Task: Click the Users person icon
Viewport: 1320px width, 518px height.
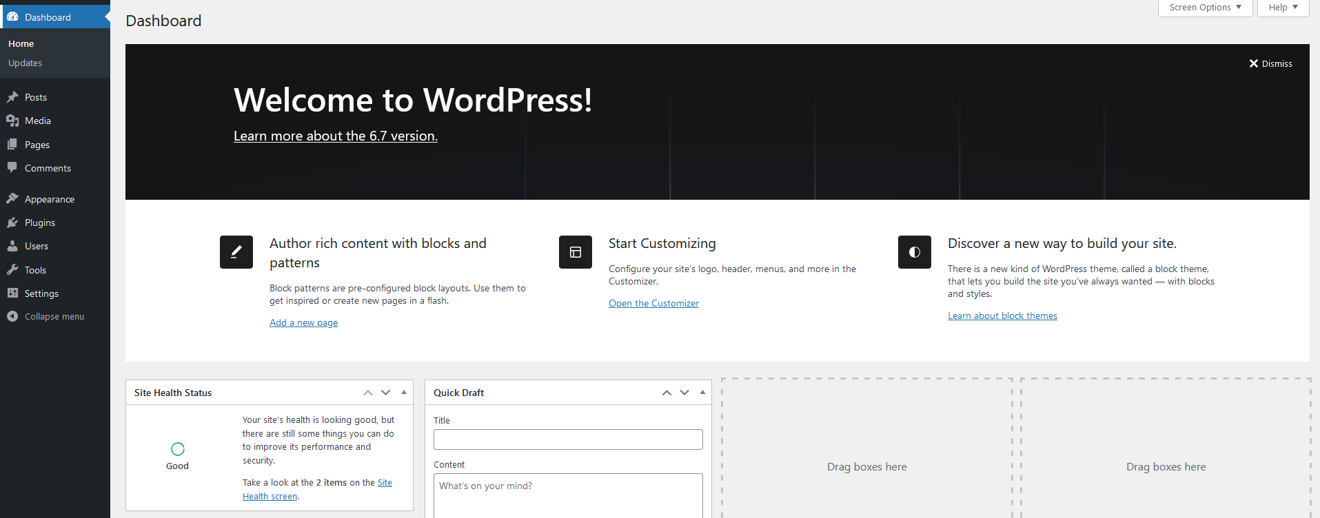Action: (12, 246)
